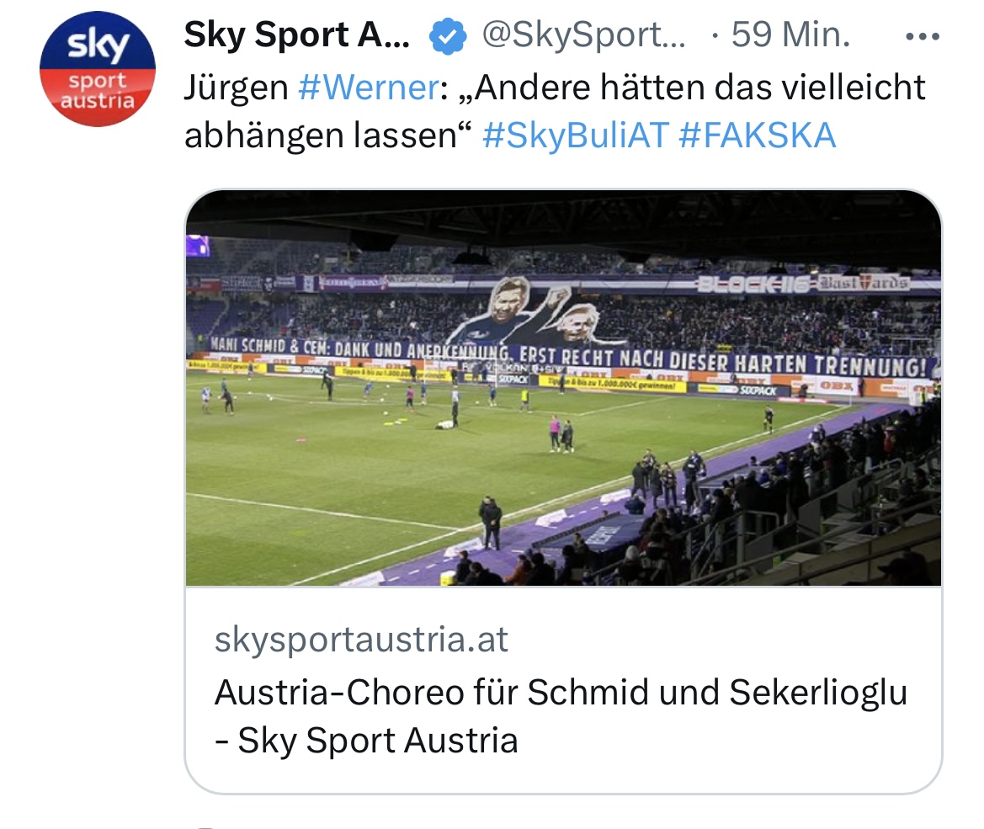Viewport: 984px width, 829px height.
Task: Click the @SkySport... handle
Action: 583,35
